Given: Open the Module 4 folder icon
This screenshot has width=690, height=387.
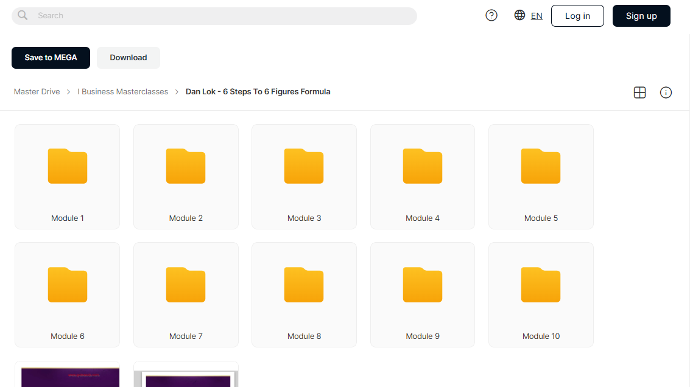Looking at the screenshot, I should point(423,166).
